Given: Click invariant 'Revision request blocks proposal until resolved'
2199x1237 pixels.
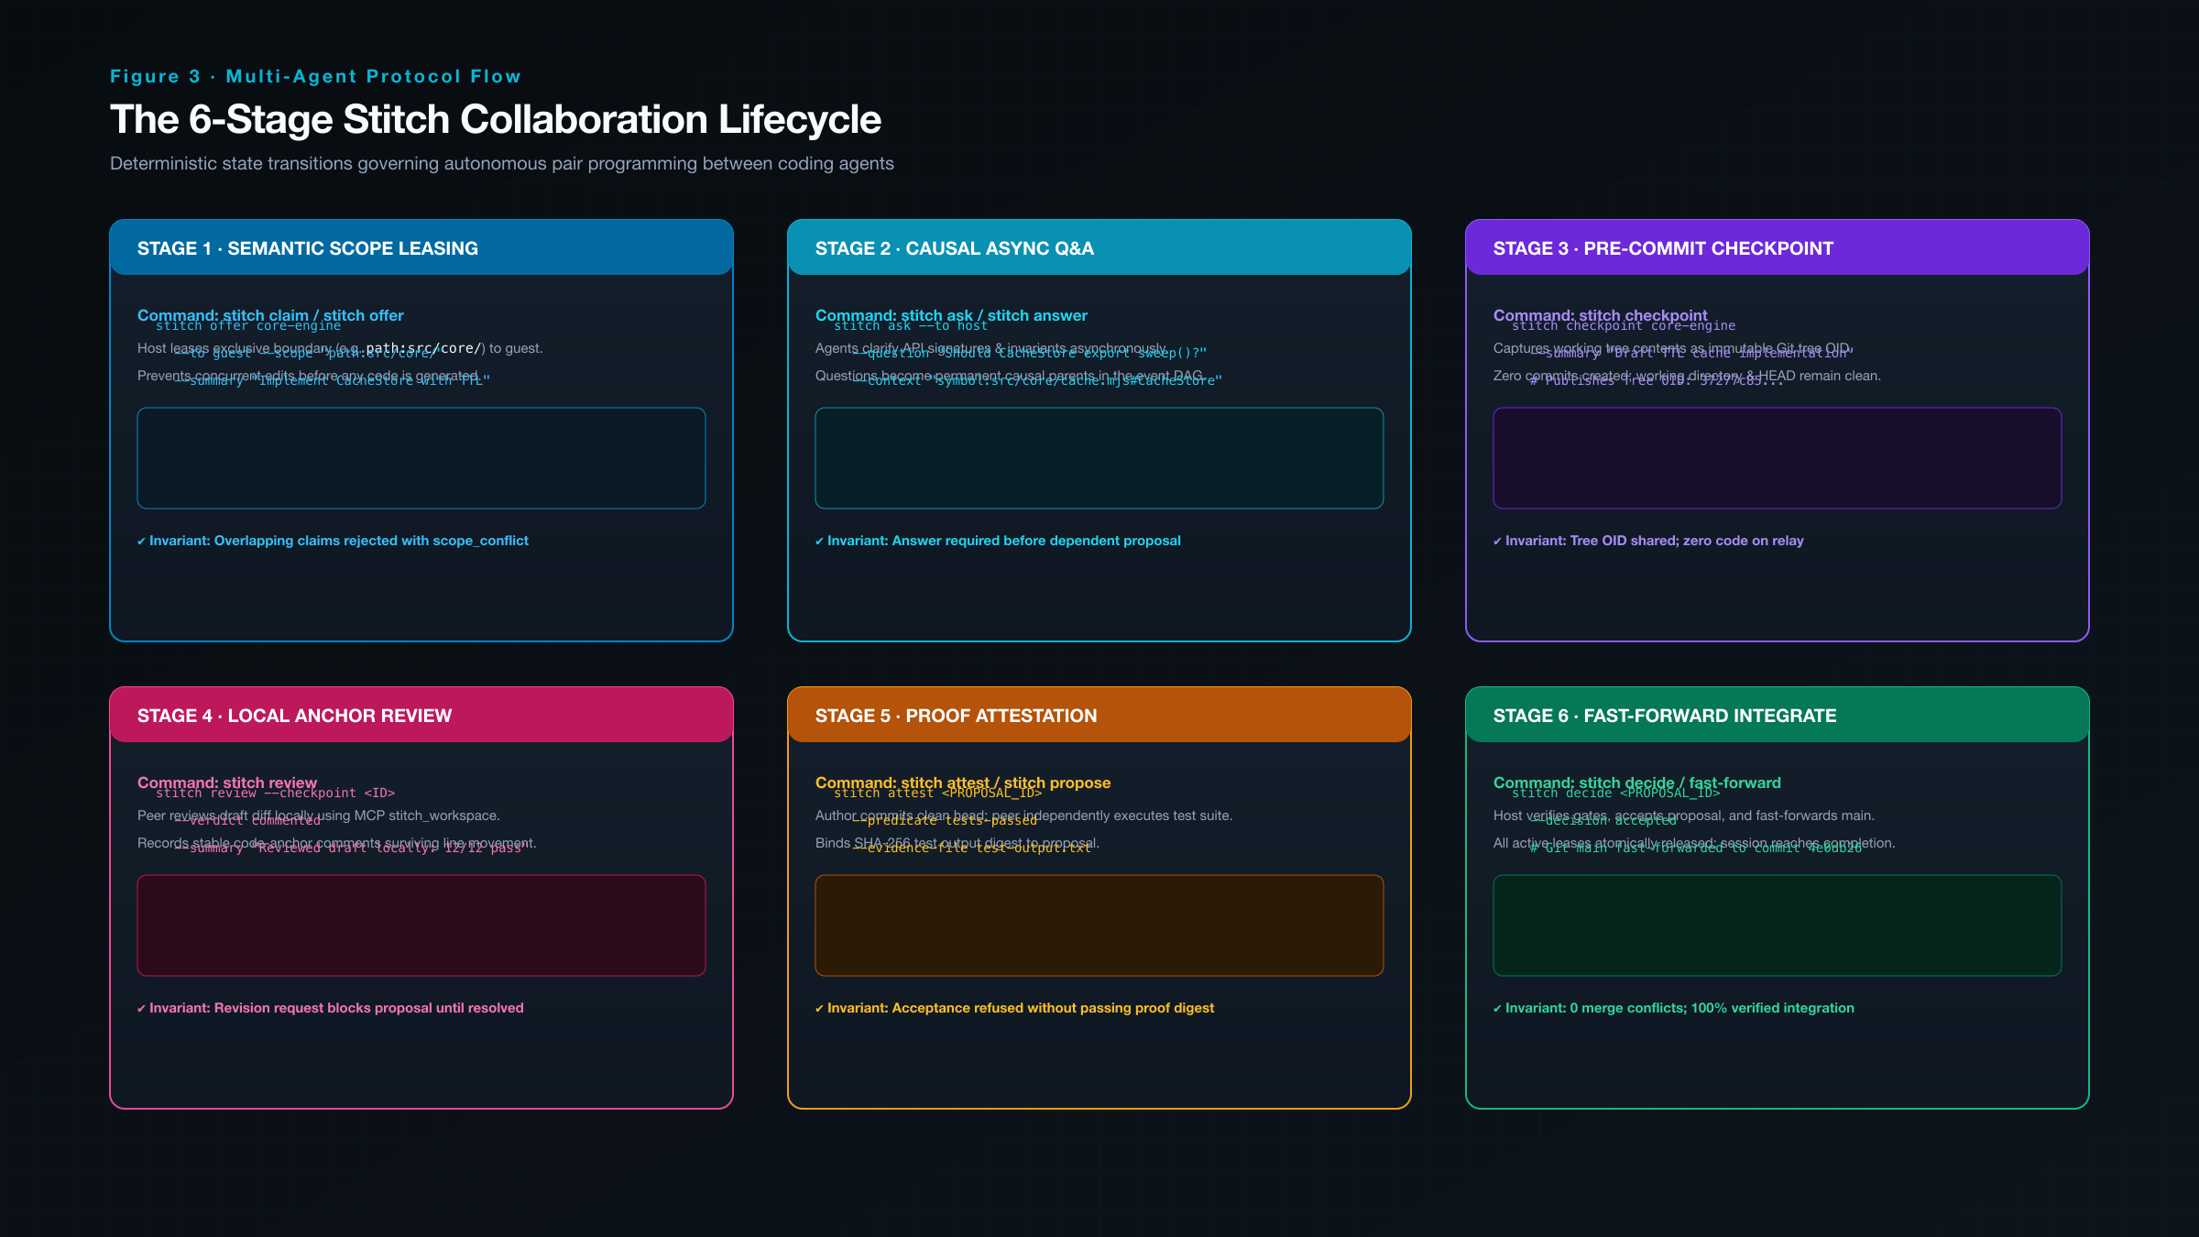Looking at the screenshot, I should click(x=331, y=1008).
